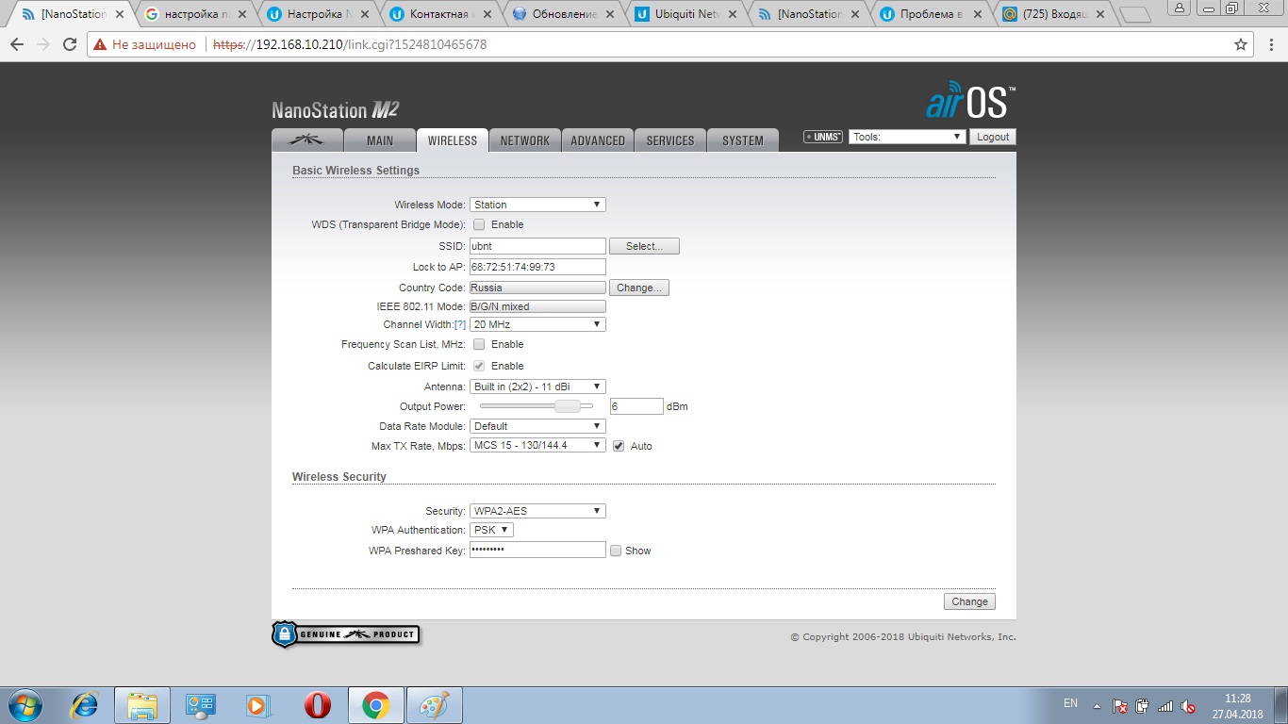Click the browser address bar URL

[350, 44]
